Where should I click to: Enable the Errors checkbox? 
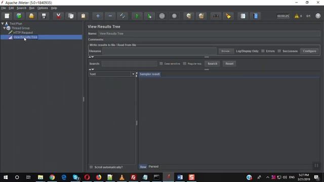pyautogui.click(x=263, y=51)
